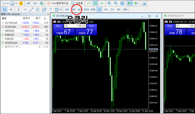Select the EURUSD row
The image size is (195, 114).
click(25, 39)
